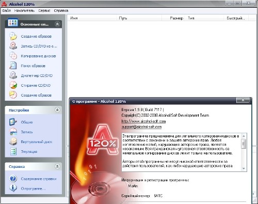Click the Быстрый column header
The width and height of the screenshot is (258, 204).
[236, 18]
